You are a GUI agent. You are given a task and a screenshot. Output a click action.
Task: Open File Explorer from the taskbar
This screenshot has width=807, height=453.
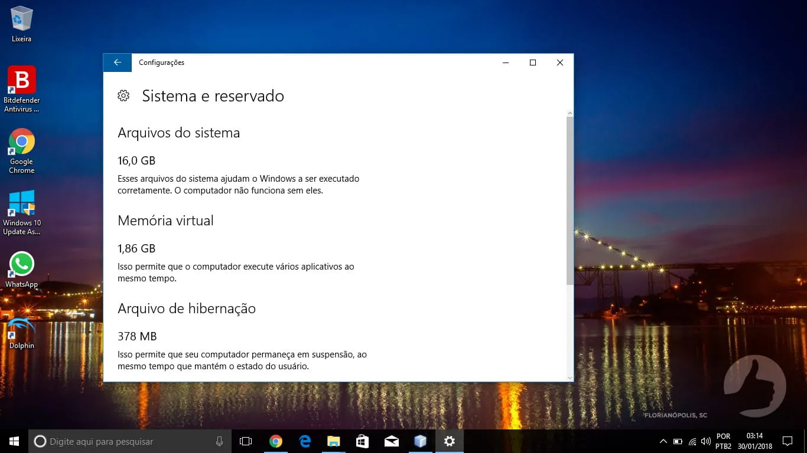pyautogui.click(x=334, y=441)
